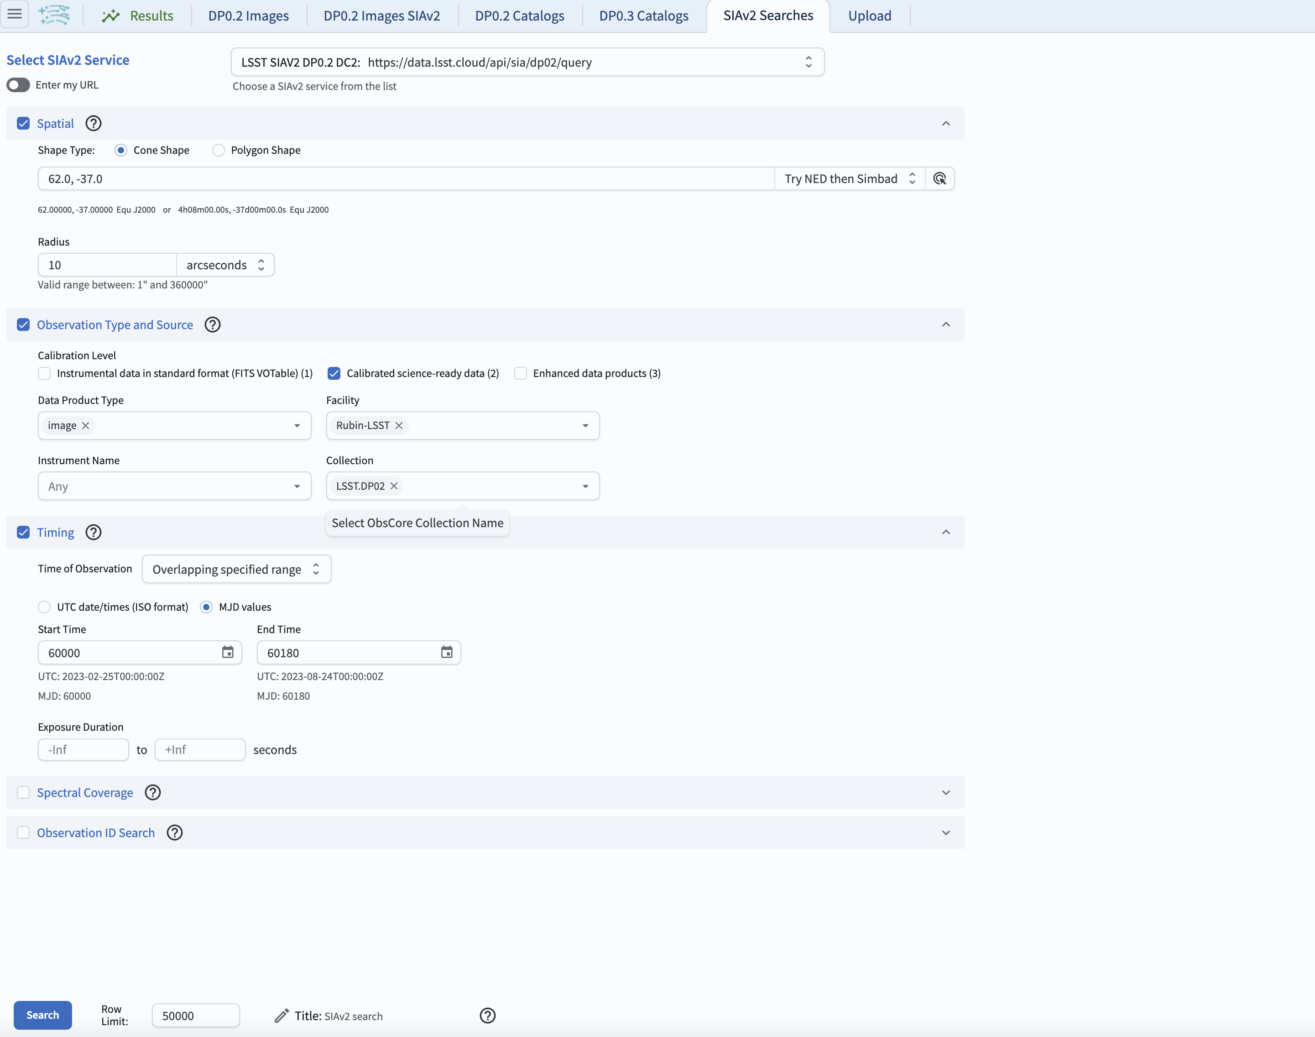Open the Spatial help icon
Viewport: 1315px width, 1037px height.
point(93,123)
